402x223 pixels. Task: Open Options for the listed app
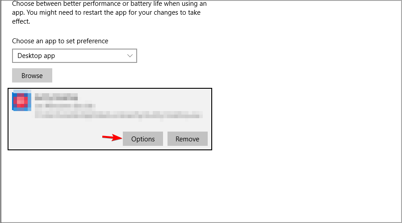143,139
